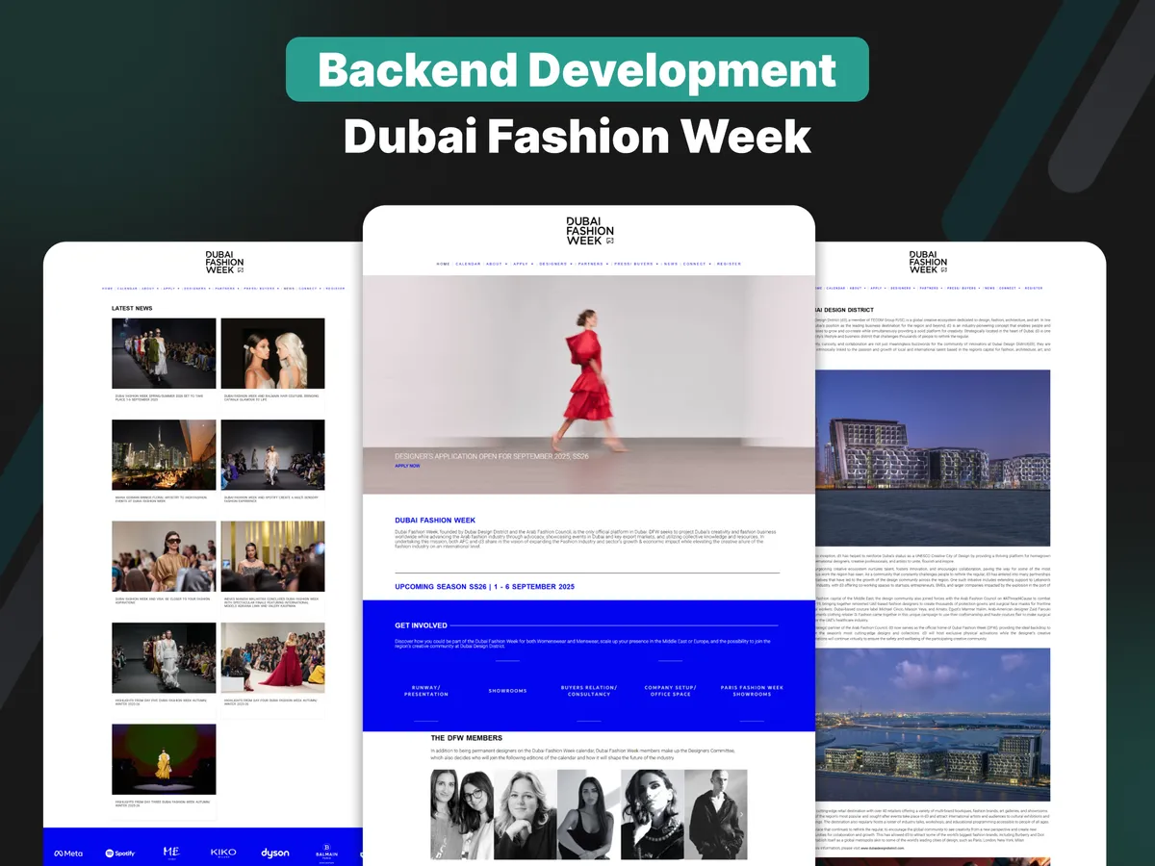Select Home in the home page nav

click(443, 264)
